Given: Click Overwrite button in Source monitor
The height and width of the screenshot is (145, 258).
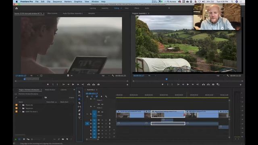Looking at the screenshot, I should click(x=94, y=85).
